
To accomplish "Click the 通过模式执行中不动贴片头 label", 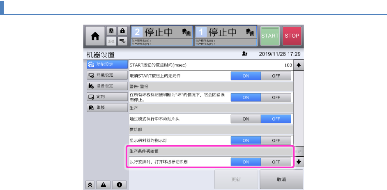I will click(x=154, y=119).
